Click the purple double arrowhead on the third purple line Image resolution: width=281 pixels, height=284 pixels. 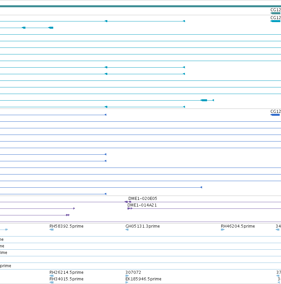pyautogui.click(x=68, y=215)
